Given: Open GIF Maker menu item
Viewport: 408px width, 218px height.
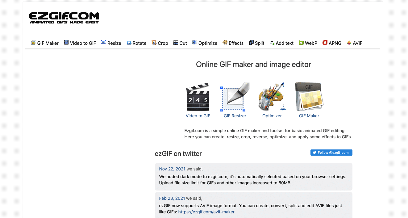Looking at the screenshot, I should 45,43.
